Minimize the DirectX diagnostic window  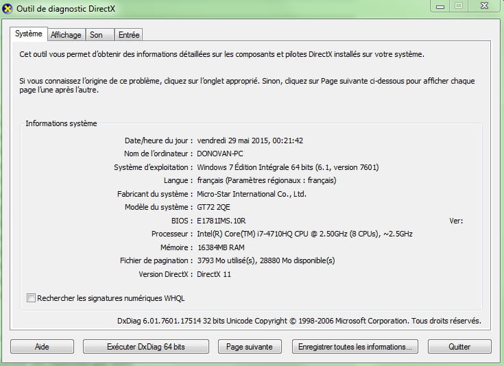coord(440,6)
